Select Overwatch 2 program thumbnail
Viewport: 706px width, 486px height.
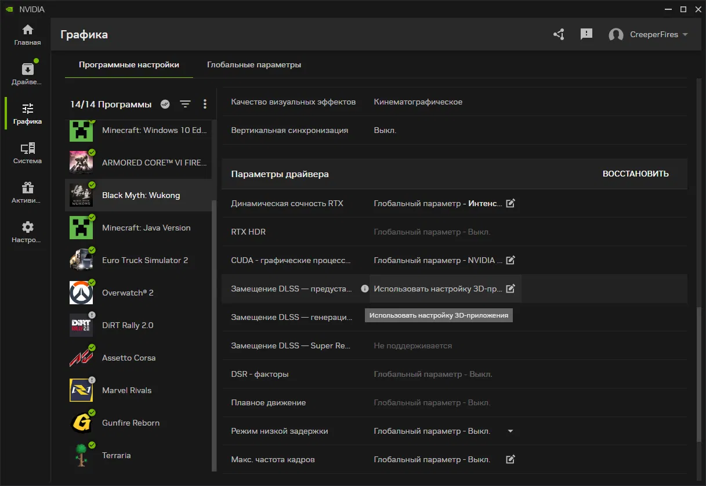click(81, 293)
